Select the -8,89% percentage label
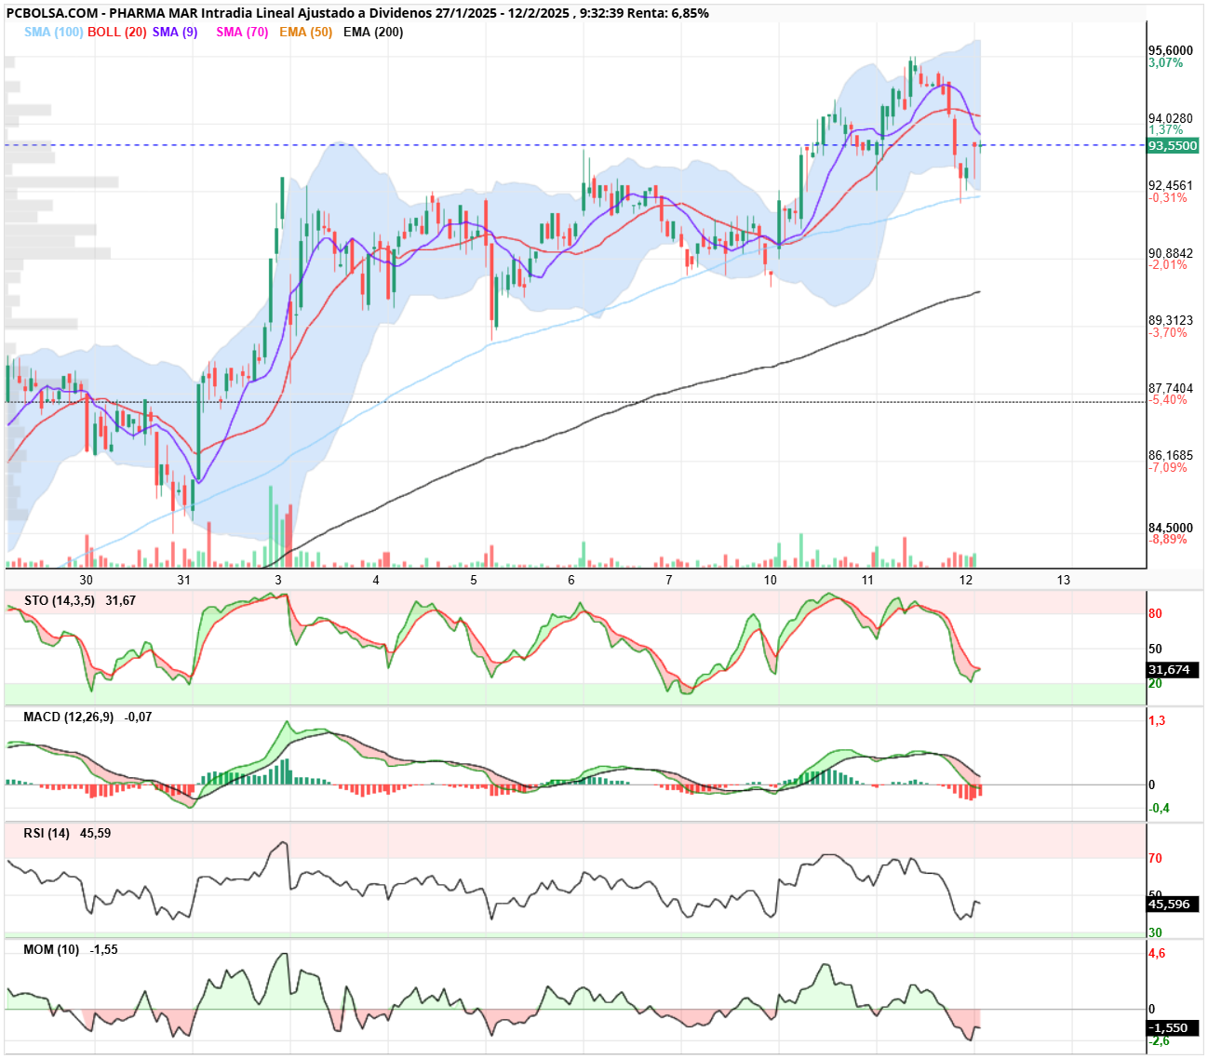The height and width of the screenshot is (1059, 1208). tap(1168, 540)
